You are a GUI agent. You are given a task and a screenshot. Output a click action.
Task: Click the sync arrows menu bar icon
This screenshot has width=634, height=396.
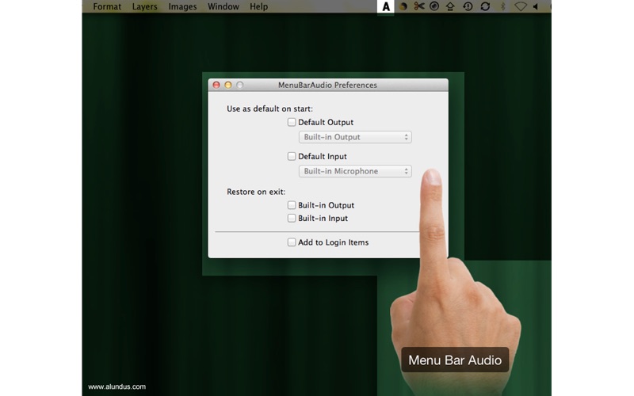(x=485, y=6)
